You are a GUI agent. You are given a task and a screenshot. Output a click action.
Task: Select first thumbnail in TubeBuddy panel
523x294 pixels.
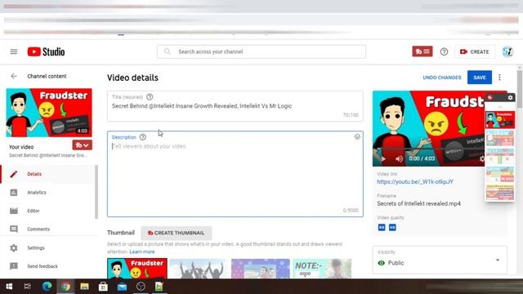499,120
